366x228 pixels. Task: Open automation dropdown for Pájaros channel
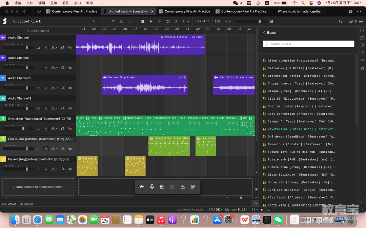54,169
